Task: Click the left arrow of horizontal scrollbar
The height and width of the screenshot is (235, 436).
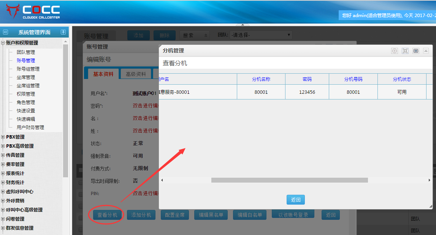Action: tap(162, 180)
